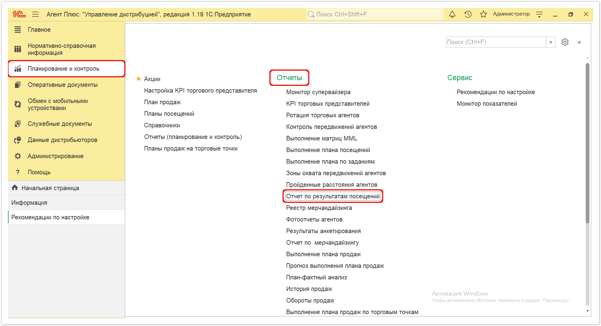
Task: Open the section settings gear icon
Action: click(x=565, y=42)
